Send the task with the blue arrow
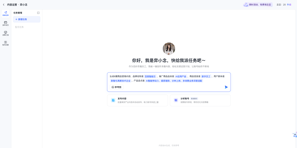 [226, 87]
